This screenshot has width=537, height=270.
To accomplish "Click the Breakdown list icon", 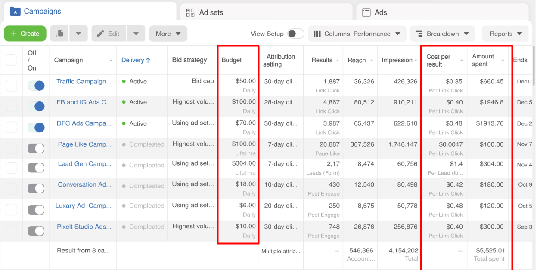I will point(419,34).
